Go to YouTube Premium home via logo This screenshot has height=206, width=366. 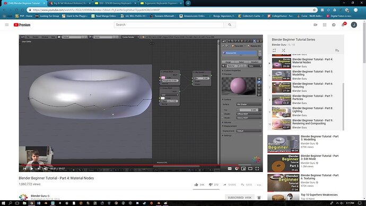click(x=22, y=25)
